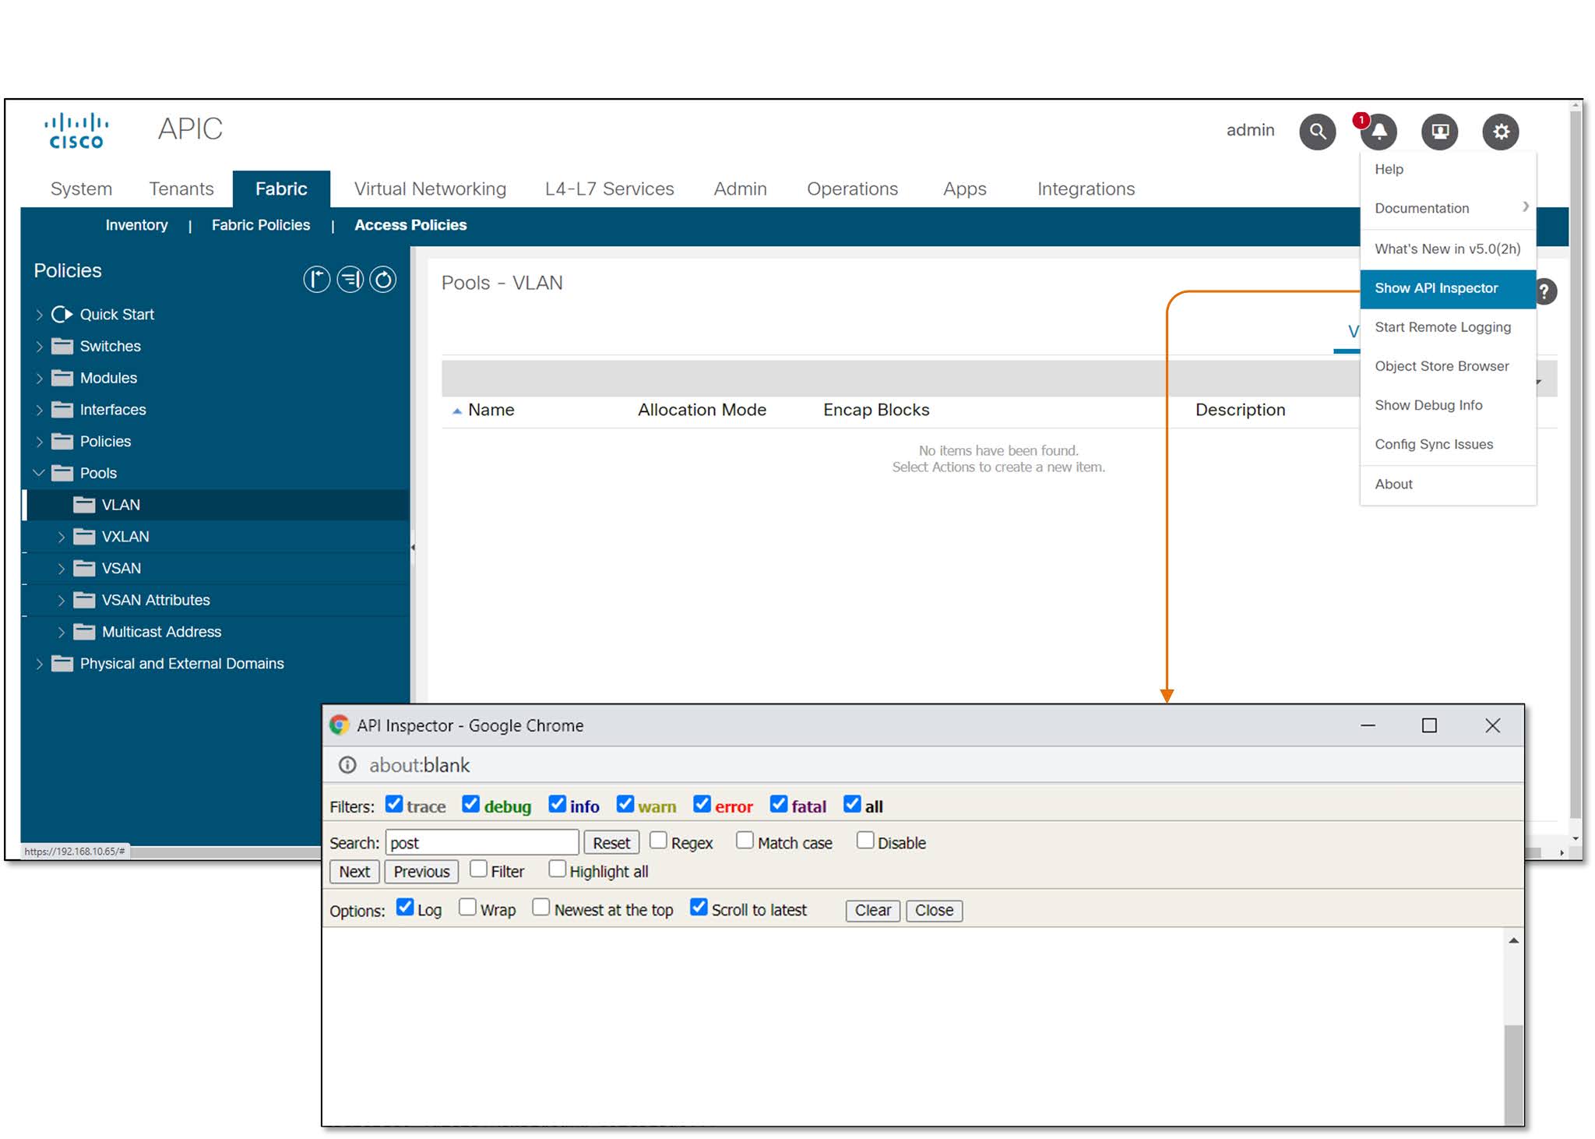Image resolution: width=1595 pixels, height=1139 pixels.
Task: Click the filter icon in the Policies panel
Action: tap(350, 279)
